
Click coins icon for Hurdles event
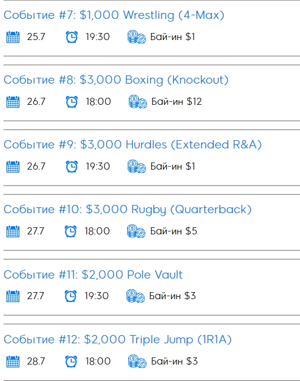point(136,167)
